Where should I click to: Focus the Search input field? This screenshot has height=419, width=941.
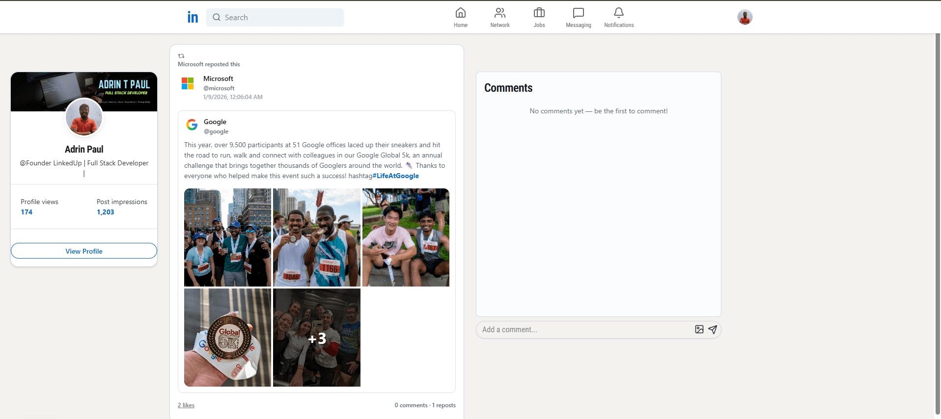[x=275, y=17]
